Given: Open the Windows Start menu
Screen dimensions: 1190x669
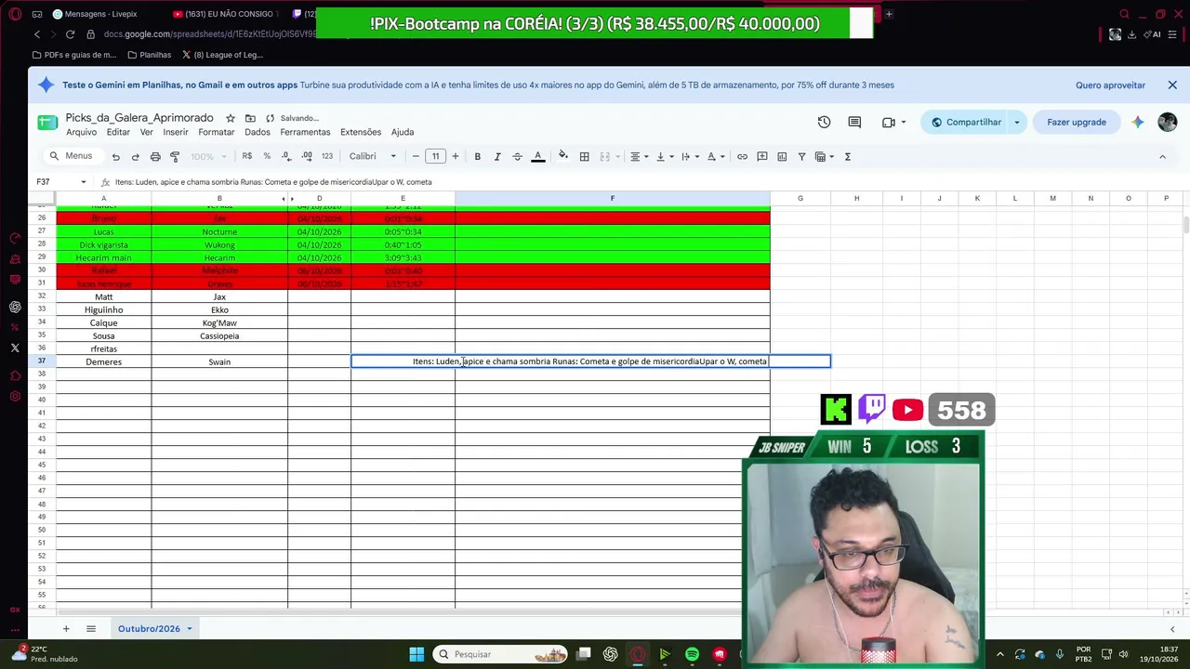Looking at the screenshot, I should click(x=416, y=654).
